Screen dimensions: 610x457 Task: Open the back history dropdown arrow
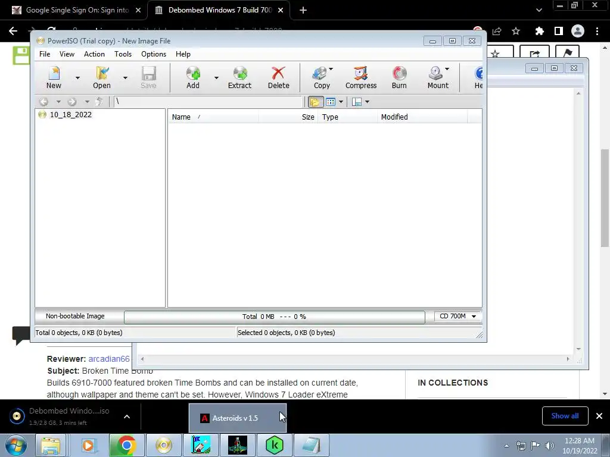pos(58,102)
